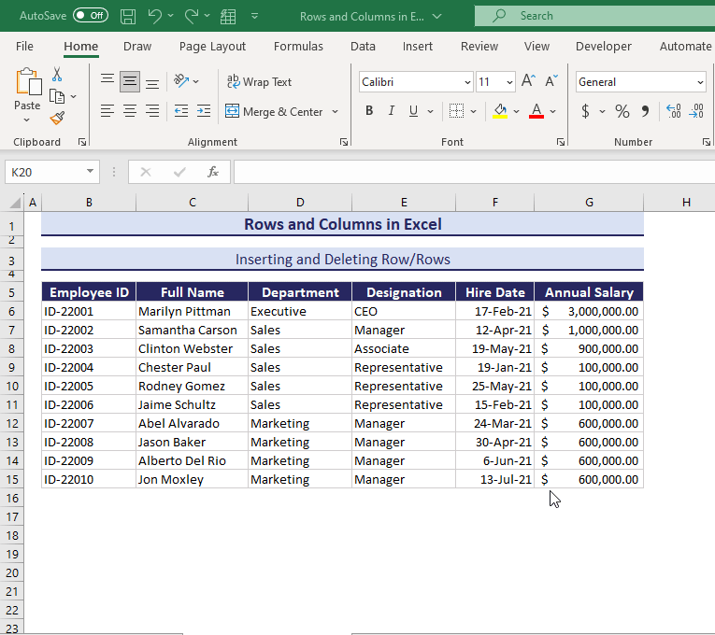Open Customize Quick Access Toolbar arrow
Screen dimensions: 715x635
(x=254, y=17)
